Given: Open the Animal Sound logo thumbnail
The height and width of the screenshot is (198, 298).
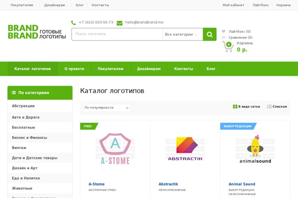Looking at the screenshot, I should [x=255, y=149].
